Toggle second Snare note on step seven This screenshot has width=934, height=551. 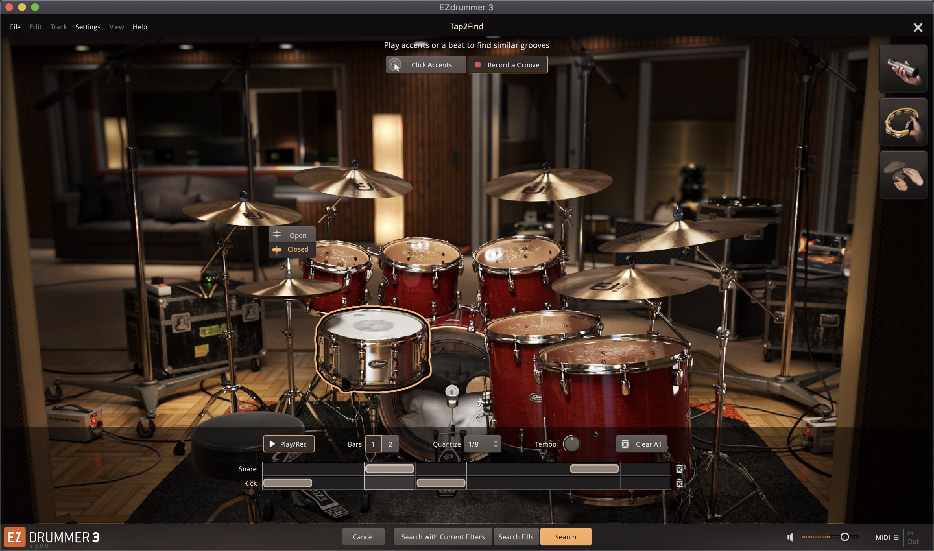pos(594,469)
